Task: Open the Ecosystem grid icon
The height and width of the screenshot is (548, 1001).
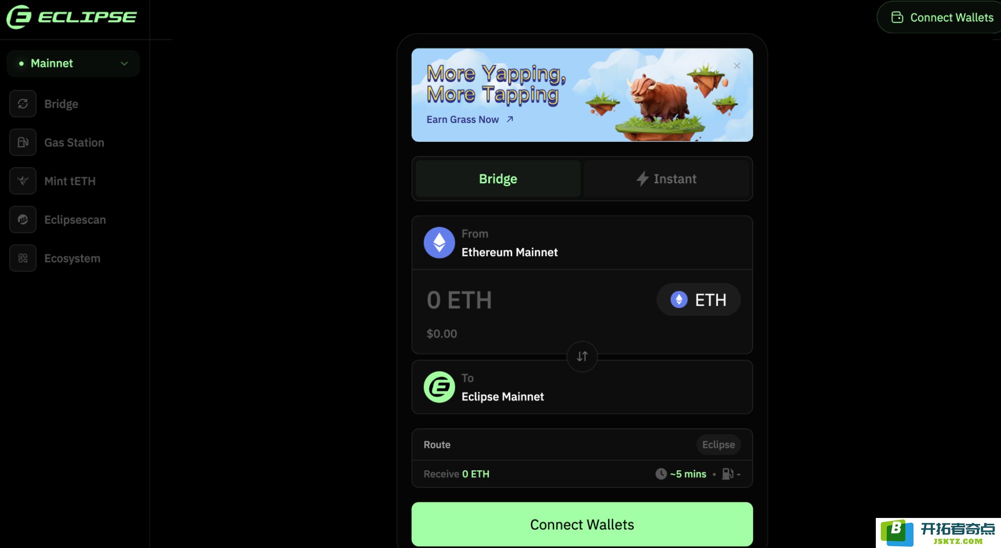Action: click(23, 258)
